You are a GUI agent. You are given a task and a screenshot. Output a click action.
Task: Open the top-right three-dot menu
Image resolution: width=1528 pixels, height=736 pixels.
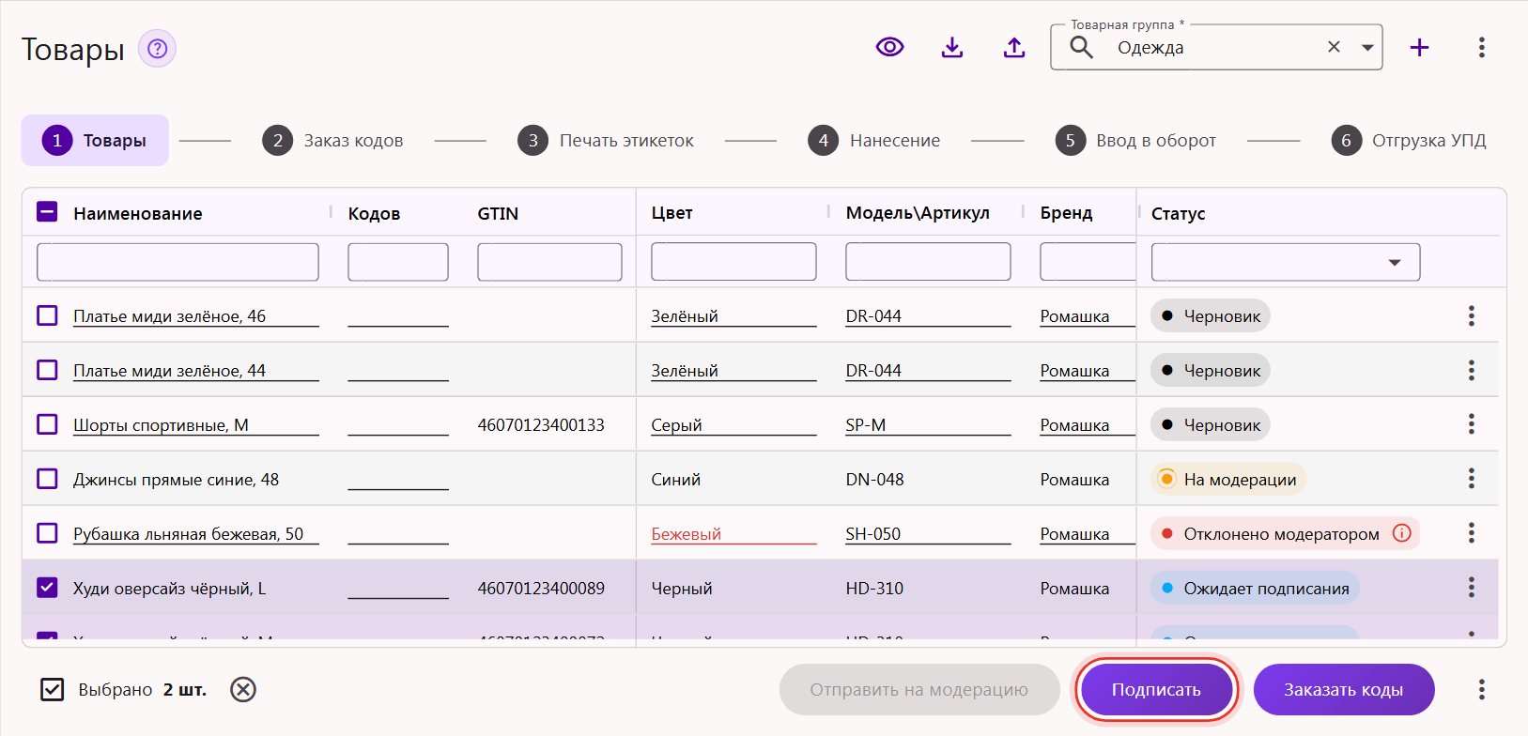[1481, 47]
